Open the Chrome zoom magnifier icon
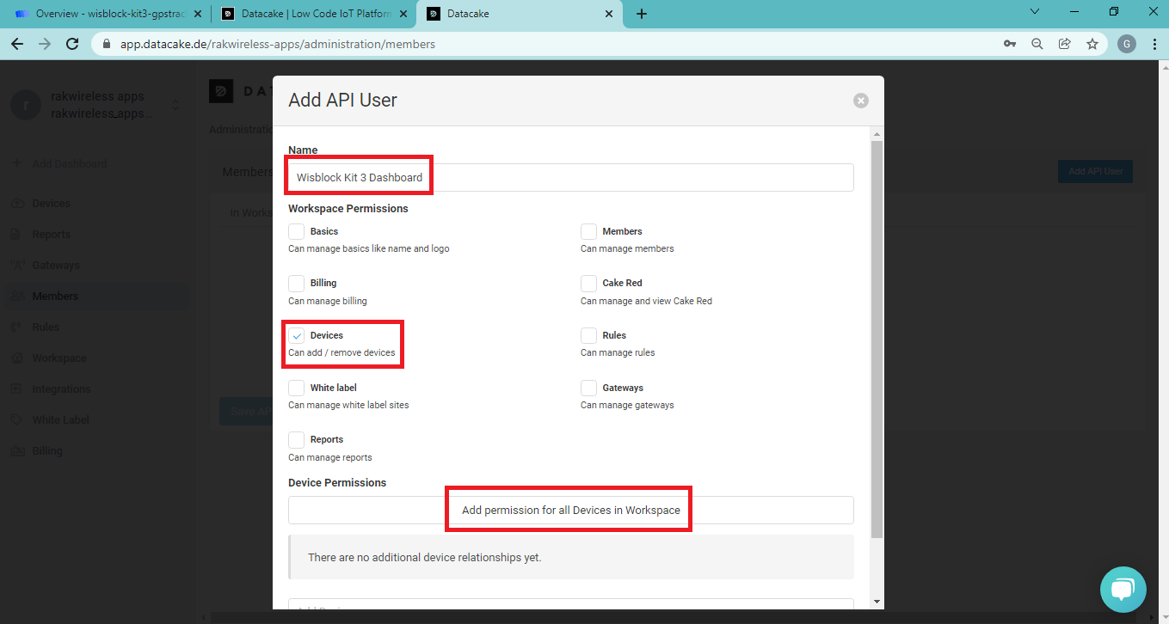The height and width of the screenshot is (624, 1169). 1037,44
